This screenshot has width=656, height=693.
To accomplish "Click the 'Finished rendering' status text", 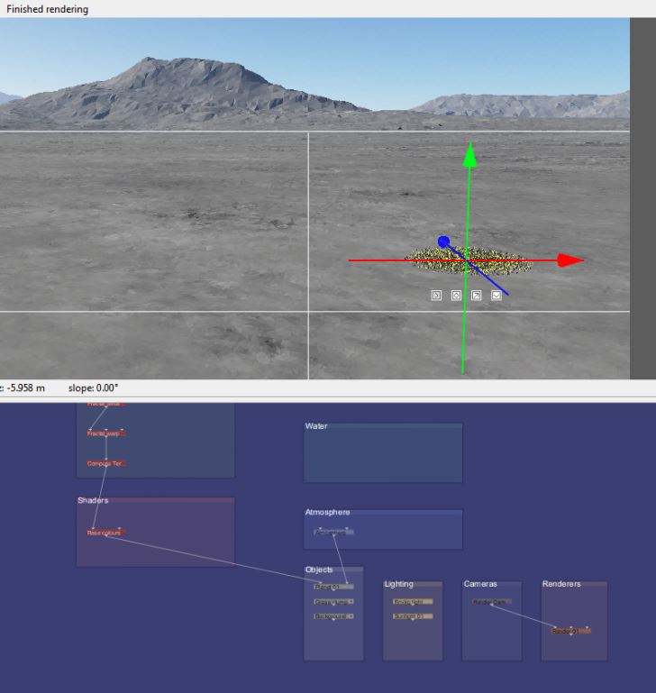I will pos(47,9).
